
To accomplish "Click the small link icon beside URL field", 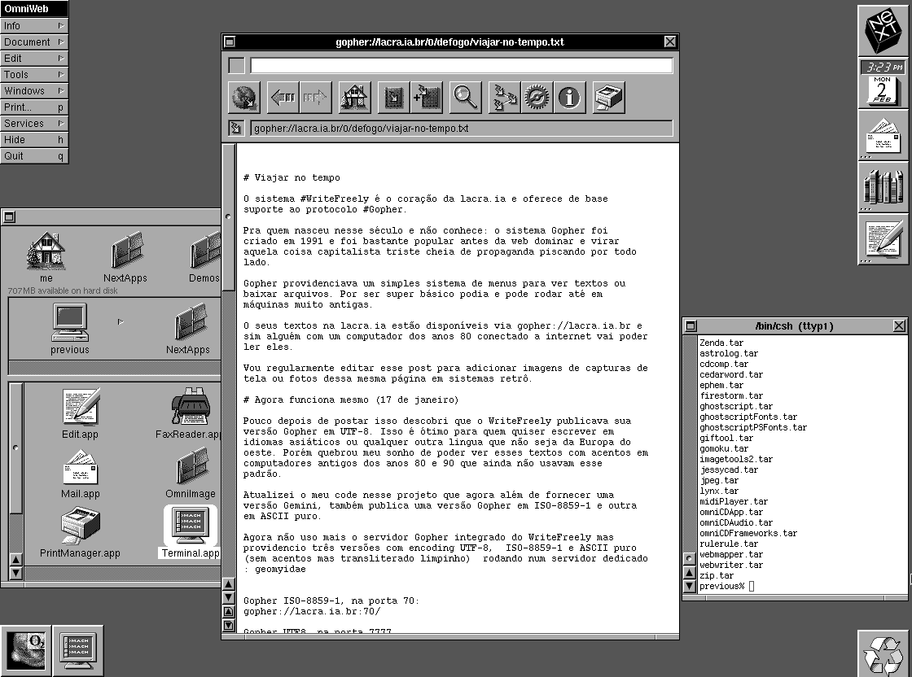I will (235, 128).
